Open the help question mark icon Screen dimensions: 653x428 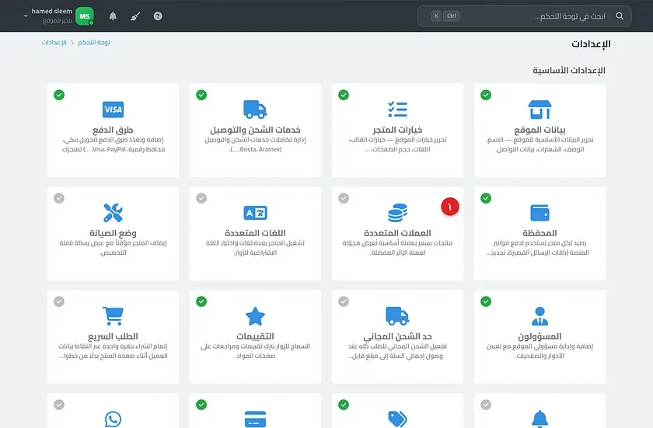point(158,16)
